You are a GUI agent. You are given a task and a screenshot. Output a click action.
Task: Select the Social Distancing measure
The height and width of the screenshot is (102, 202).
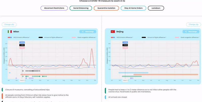pyautogui.click(x=81, y=8)
